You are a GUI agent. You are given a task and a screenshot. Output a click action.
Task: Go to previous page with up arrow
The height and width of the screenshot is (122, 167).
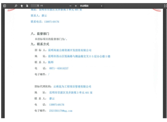pos(22,6)
